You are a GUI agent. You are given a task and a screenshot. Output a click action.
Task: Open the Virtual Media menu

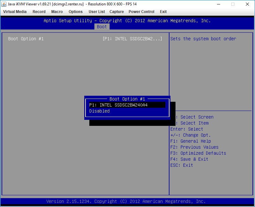point(15,12)
